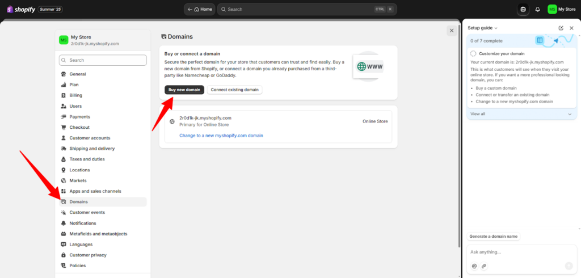Open notifications bell in the top bar
Image resolution: width=581 pixels, height=278 pixels.
[x=537, y=9]
